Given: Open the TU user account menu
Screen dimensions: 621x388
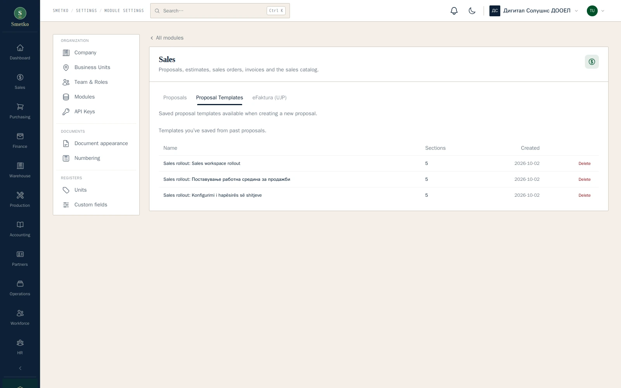Looking at the screenshot, I should [595, 11].
